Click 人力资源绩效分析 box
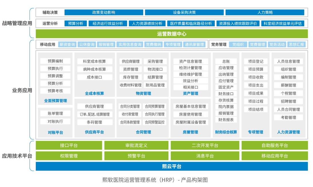313x187 pixels. [x=147, y=23]
